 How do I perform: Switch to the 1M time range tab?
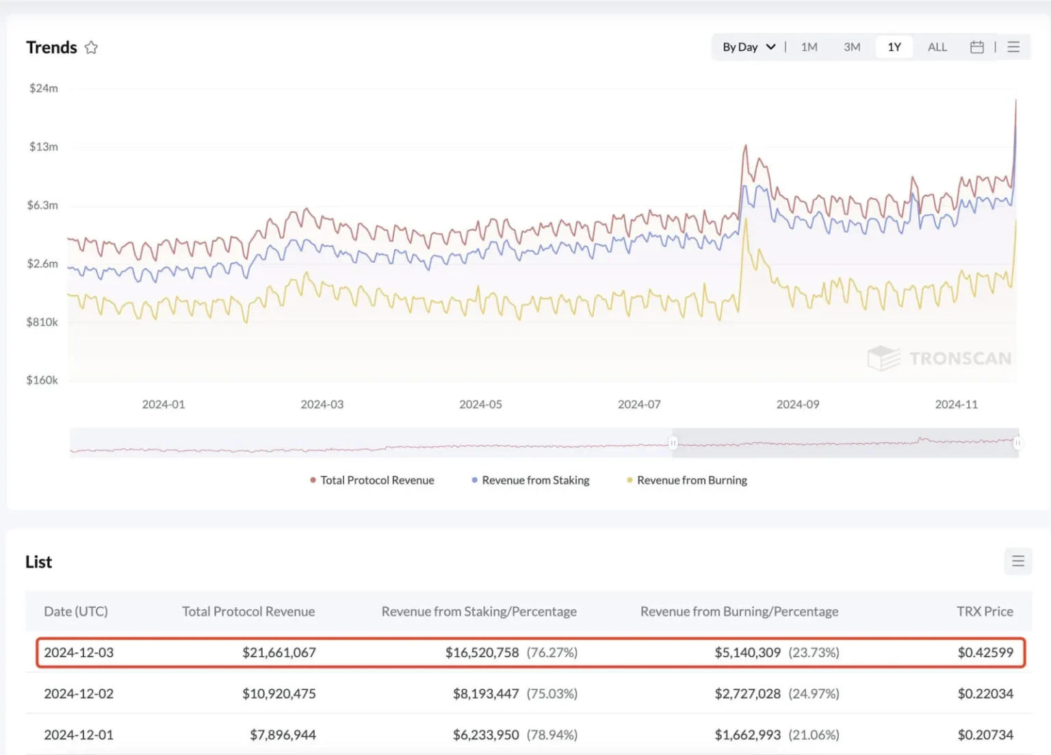[x=809, y=47]
